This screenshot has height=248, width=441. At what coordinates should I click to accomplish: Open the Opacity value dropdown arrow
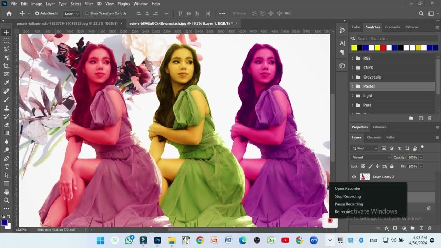tap(421, 157)
